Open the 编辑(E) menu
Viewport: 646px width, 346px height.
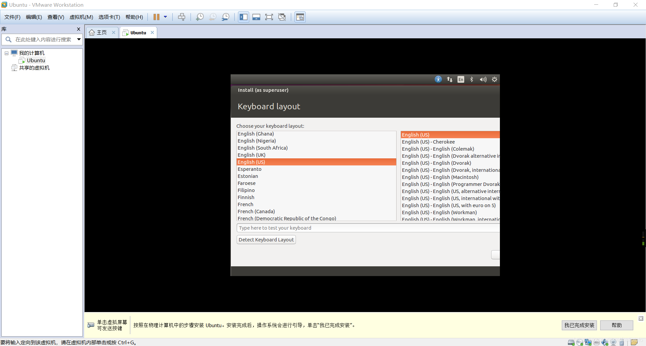pyautogui.click(x=34, y=17)
